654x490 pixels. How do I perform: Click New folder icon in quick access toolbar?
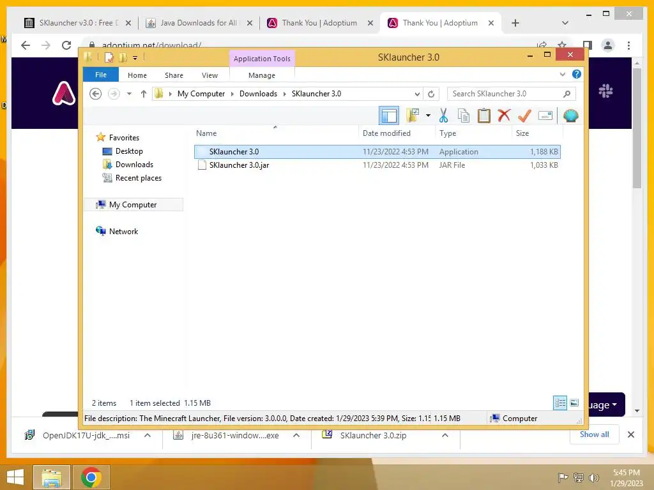click(123, 57)
